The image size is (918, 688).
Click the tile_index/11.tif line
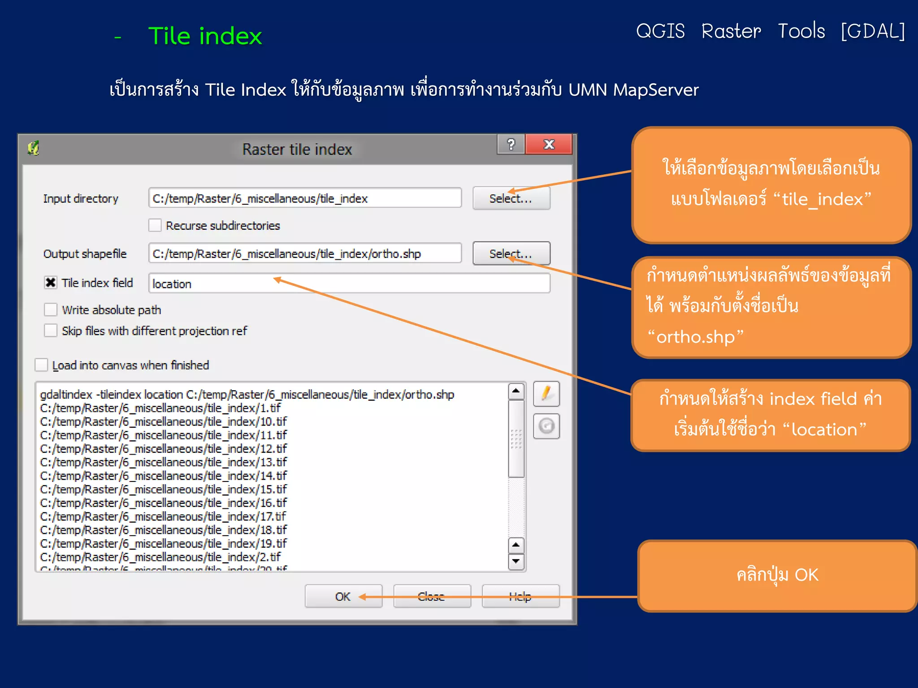click(x=163, y=435)
